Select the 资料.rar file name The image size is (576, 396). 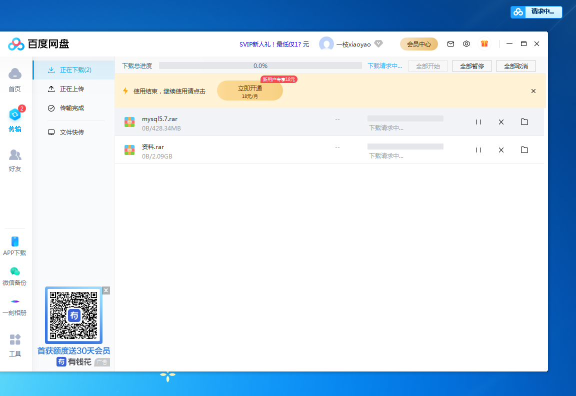(x=153, y=146)
